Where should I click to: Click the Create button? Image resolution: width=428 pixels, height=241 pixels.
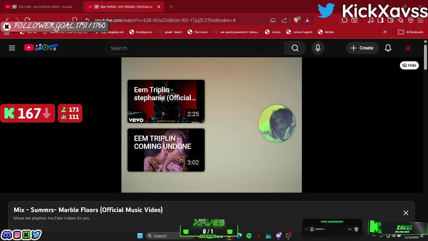pos(362,48)
